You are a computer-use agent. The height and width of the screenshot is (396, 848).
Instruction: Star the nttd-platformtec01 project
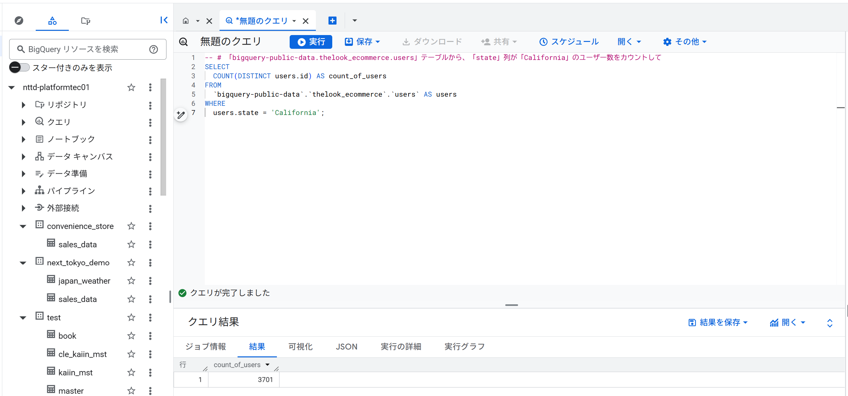point(131,87)
